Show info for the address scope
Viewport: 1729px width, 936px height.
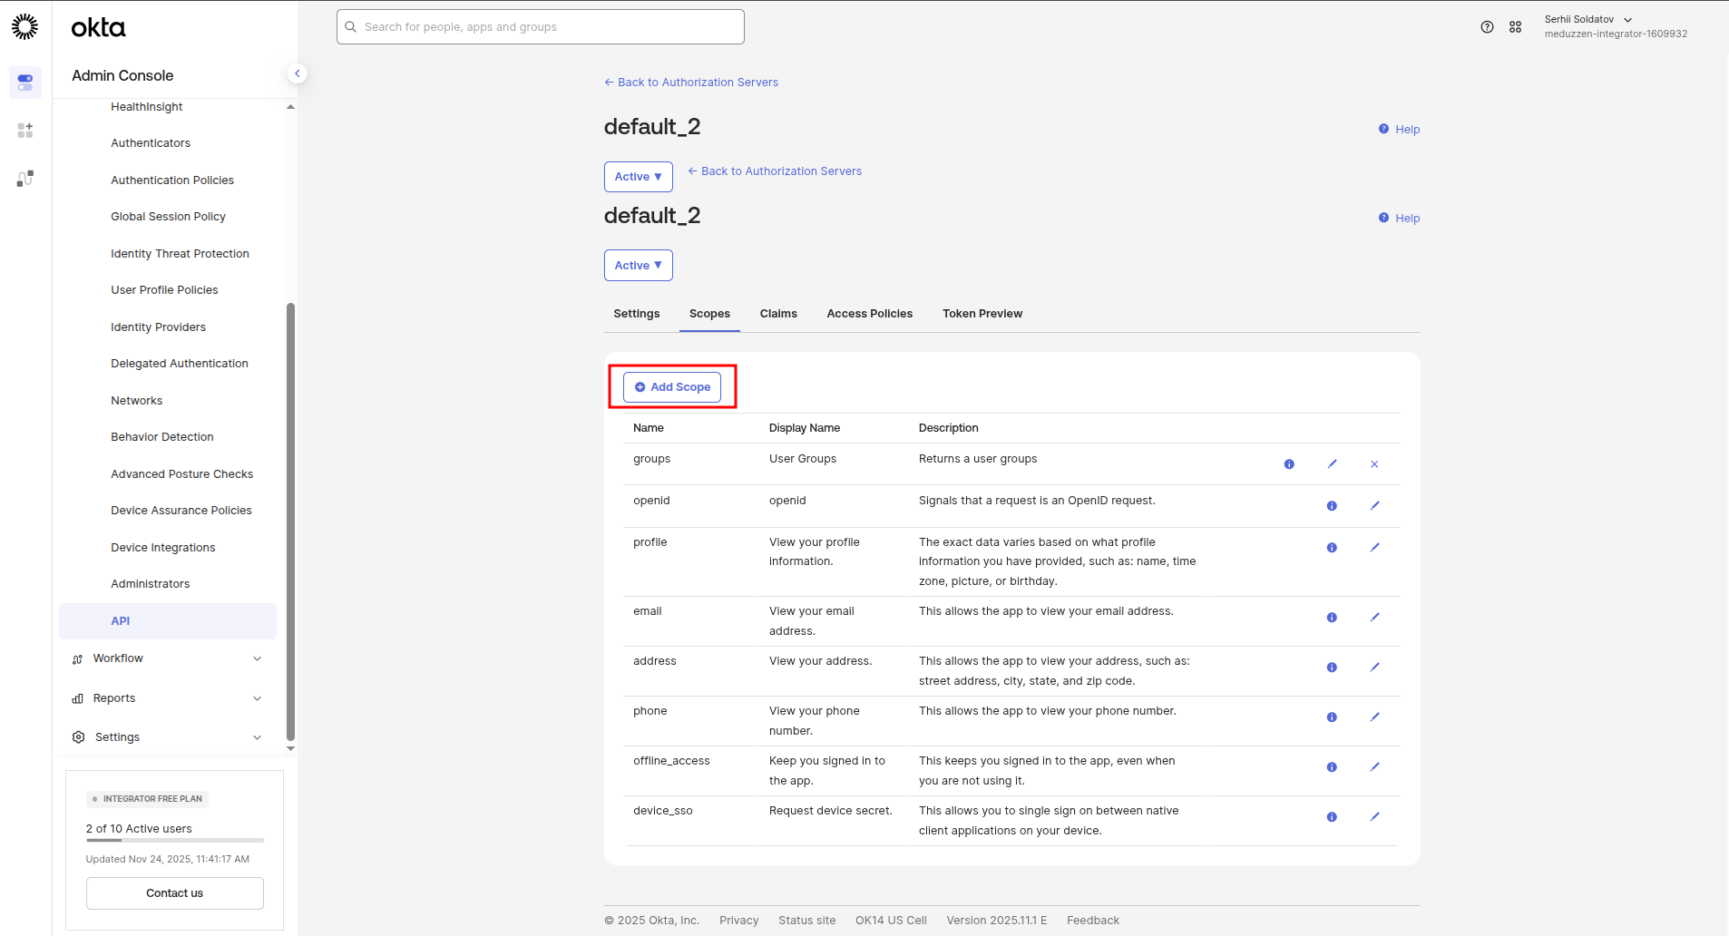1332,668
